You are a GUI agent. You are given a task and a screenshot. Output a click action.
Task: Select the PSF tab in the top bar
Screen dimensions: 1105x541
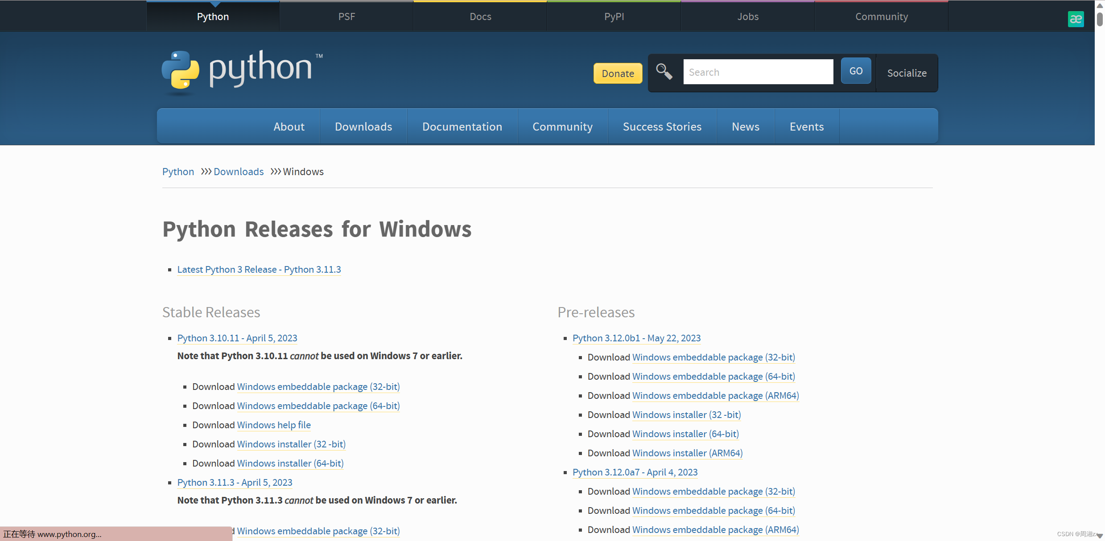pyautogui.click(x=346, y=16)
